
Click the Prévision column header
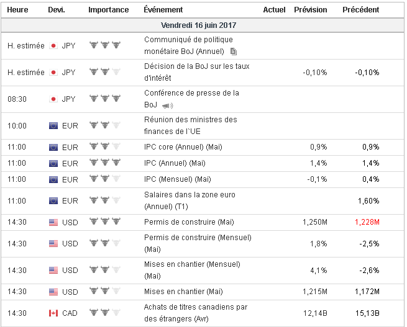(310, 10)
